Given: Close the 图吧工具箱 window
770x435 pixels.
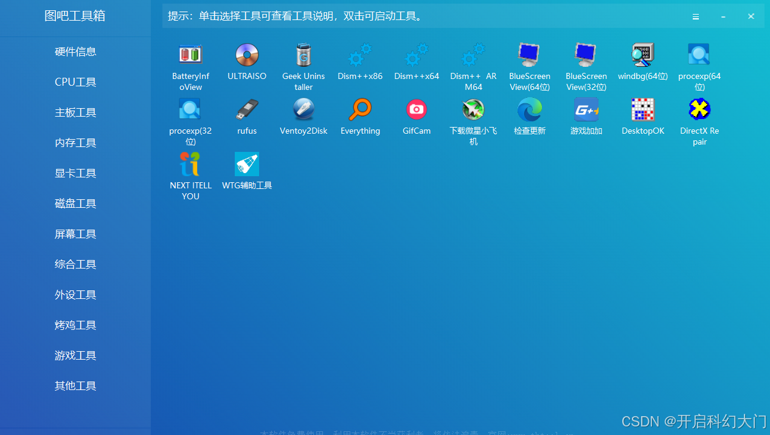Looking at the screenshot, I should click(x=751, y=16).
